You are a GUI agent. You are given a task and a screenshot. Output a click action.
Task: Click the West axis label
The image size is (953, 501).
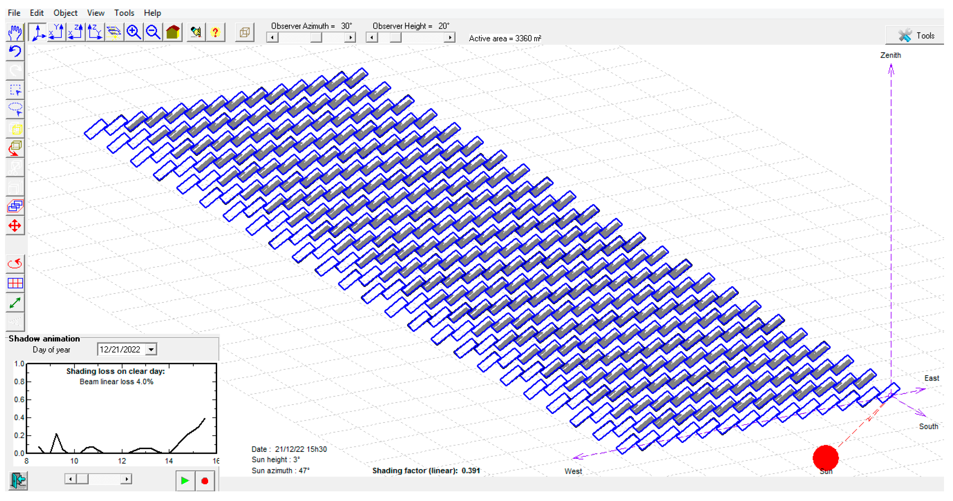[573, 472]
